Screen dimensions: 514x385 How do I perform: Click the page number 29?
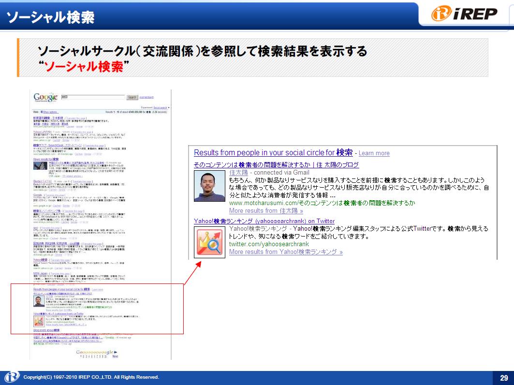(504, 378)
